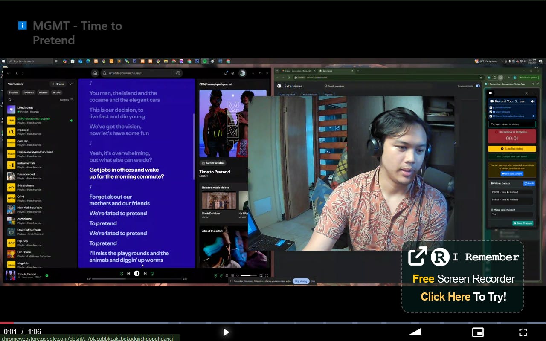546x341 pixels.
Task: Toggle the 'Use Microphone' checkbox
Action: click(491, 108)
